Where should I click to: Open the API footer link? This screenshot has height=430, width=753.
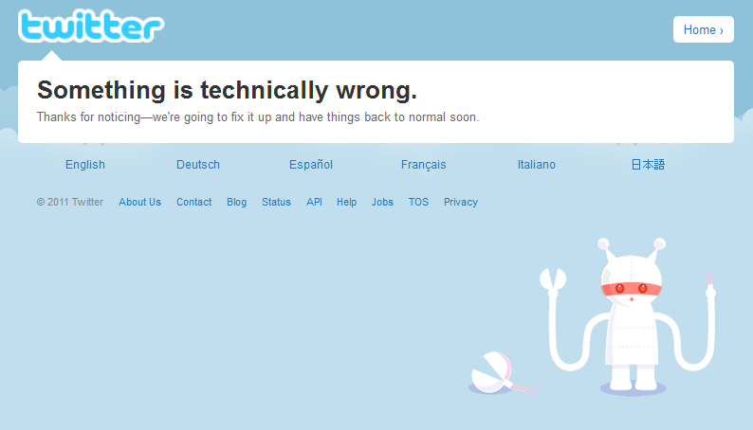coord(314,202)
